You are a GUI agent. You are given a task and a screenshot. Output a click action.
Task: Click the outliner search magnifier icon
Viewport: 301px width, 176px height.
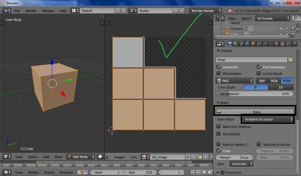point(295,18)
